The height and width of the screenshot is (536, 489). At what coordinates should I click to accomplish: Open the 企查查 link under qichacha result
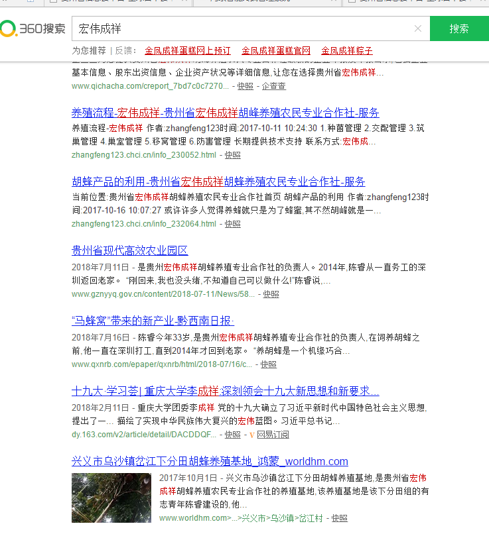pyautogui.click(x=274, y=86)
